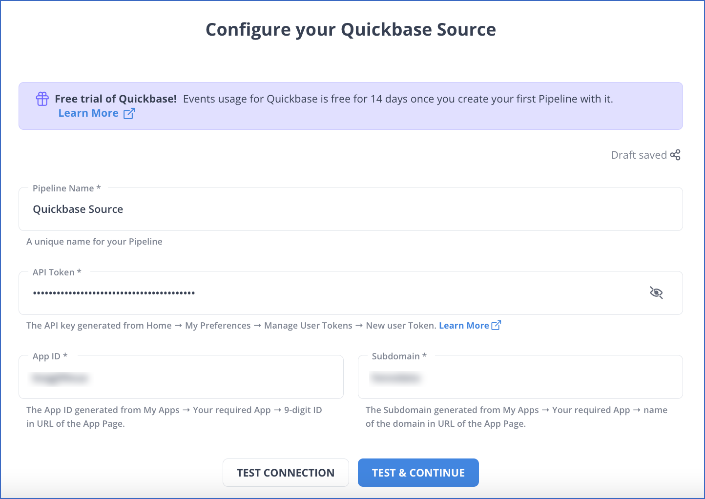Select the Draft saved status indicator
The height and width of the screenshot is (499, 705).
(x=639, y=155)
